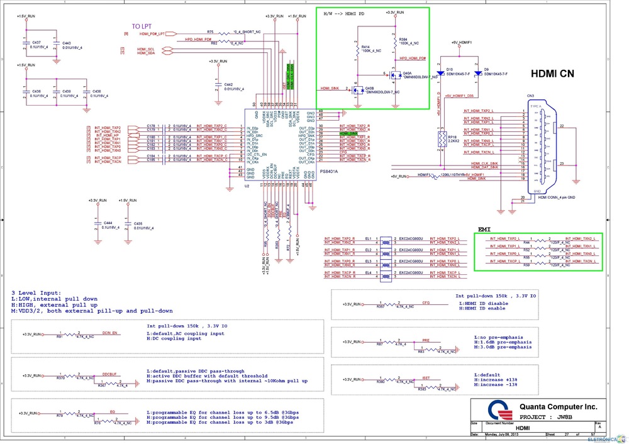This screenshot has height=444, width=629.
Task: Select the R384 resistor symbol
Action: pos(394,42)
